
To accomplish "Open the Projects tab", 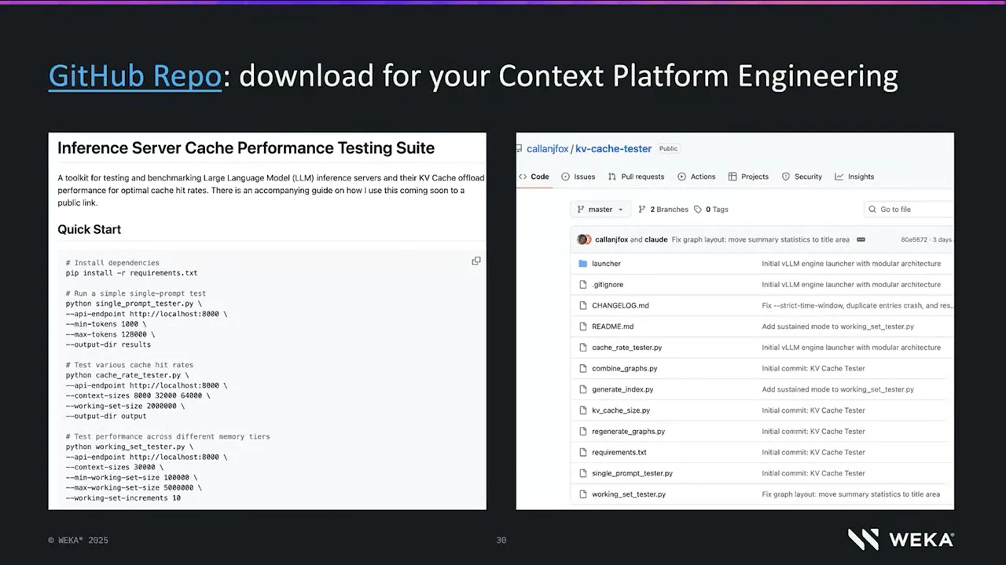I will (x=749, y=177).
